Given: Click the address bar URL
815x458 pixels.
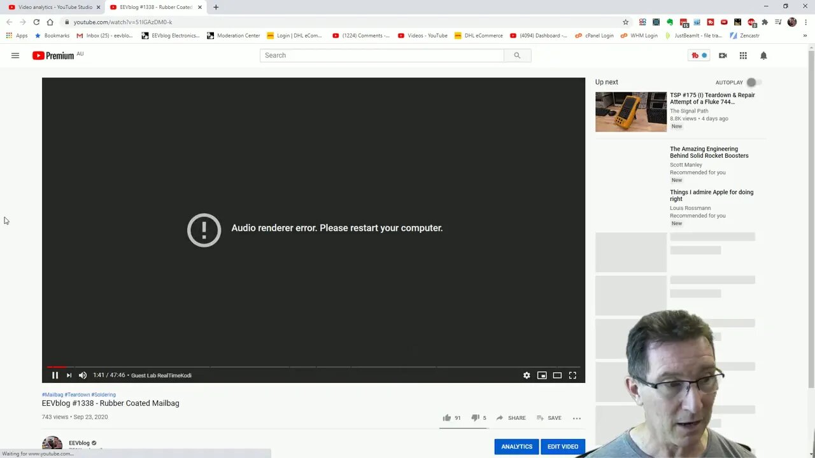Looking at the screenshot, I should point(123,22).
